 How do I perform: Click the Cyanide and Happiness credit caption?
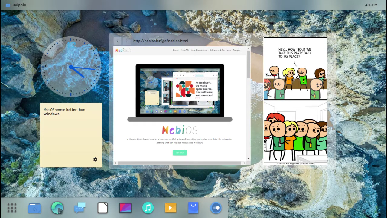[x=296, y=164]
